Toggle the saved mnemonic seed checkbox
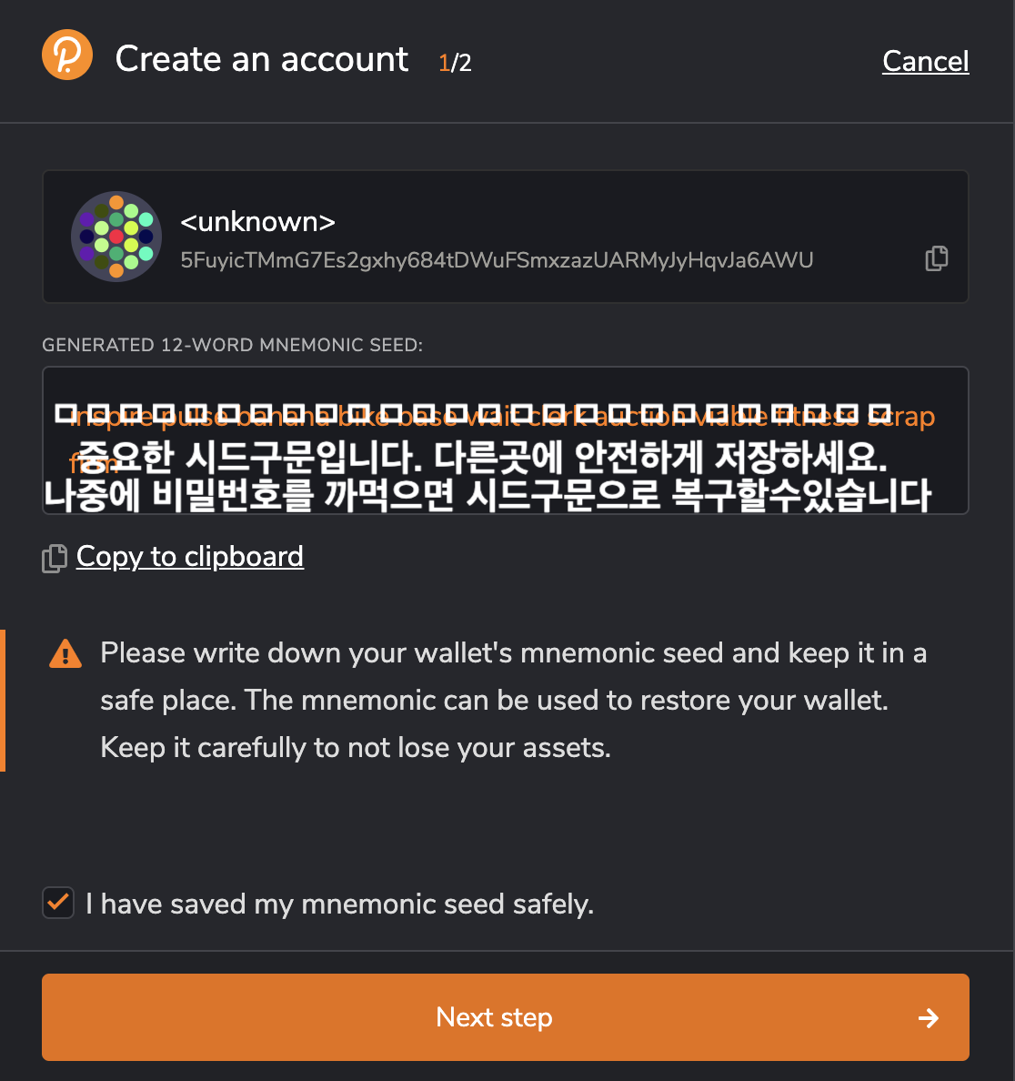Screen dimensions: 1015x1081 pos(58,903)
